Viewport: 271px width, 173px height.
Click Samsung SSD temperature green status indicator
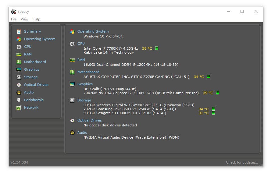pos(213,109)
